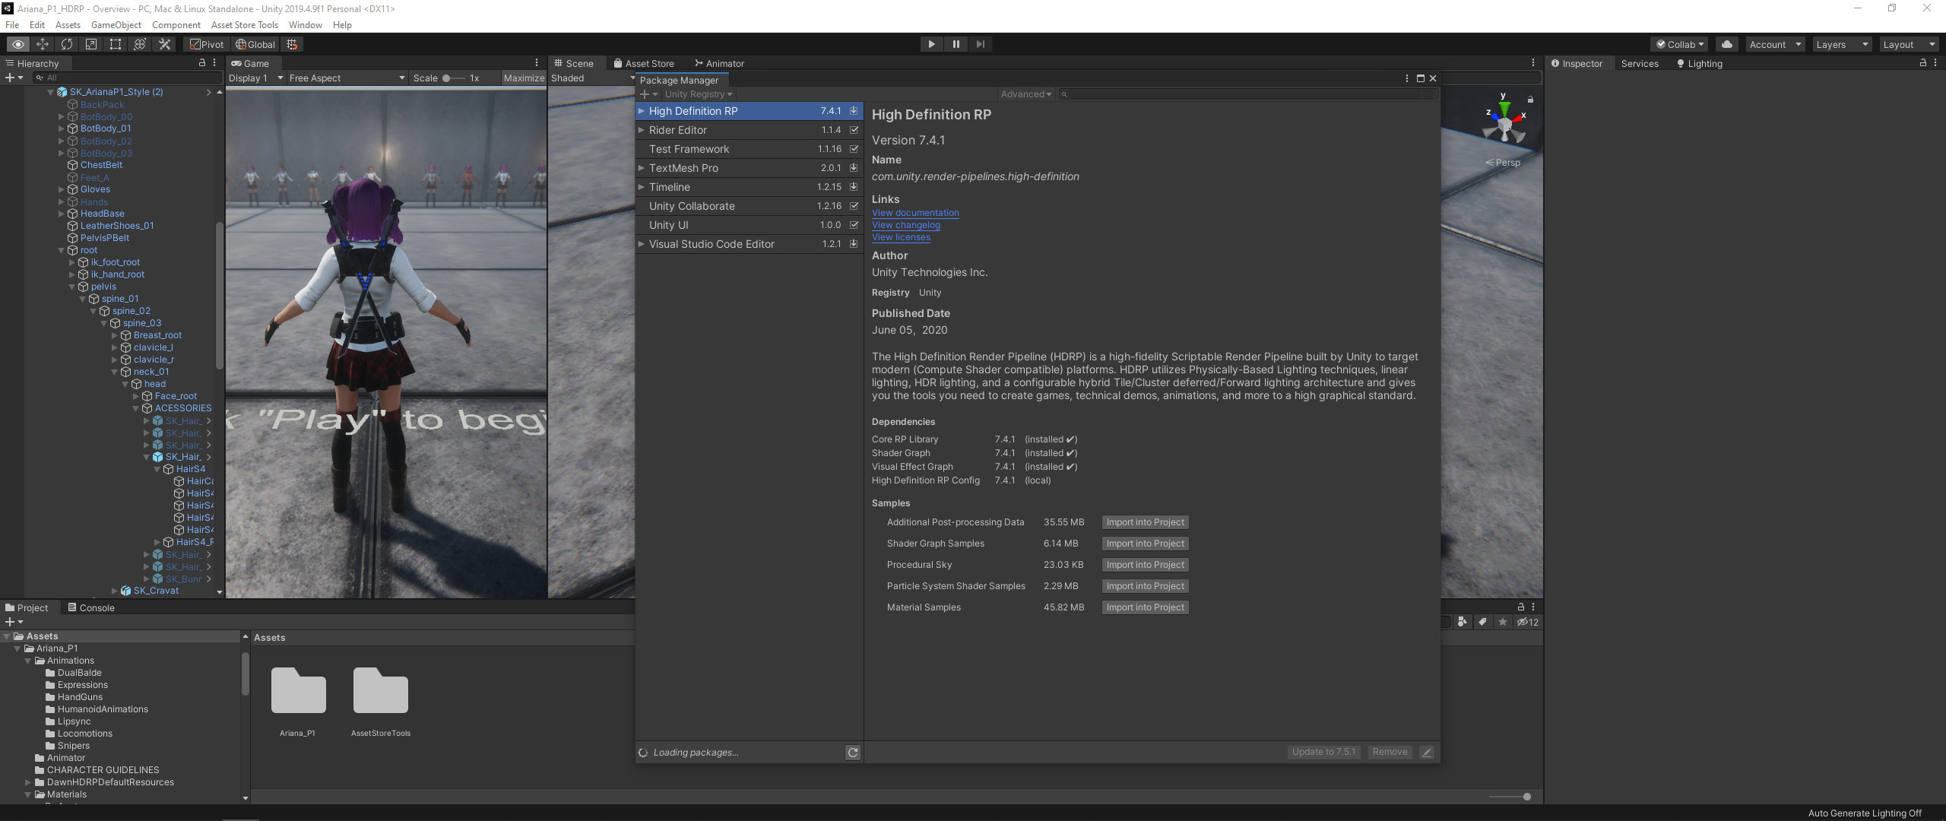Image resolution: width=1946 pixels, height=821 pixels.
Task: Open the AssetStoreTools folder thumbnail
Action: [x=380, y=691]
